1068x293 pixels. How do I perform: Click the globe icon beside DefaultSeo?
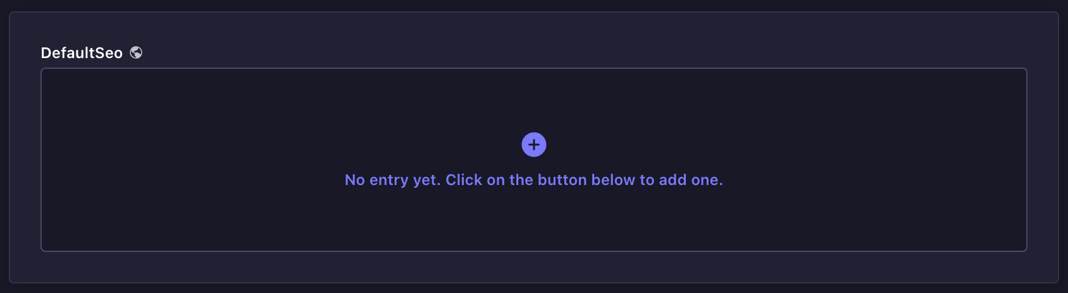(136, 52)
